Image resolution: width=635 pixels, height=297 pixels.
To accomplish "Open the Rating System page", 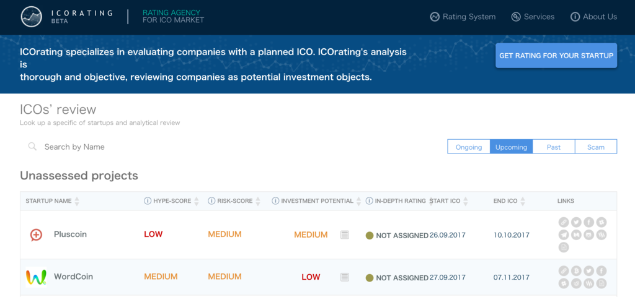I will tap(463, 17).
